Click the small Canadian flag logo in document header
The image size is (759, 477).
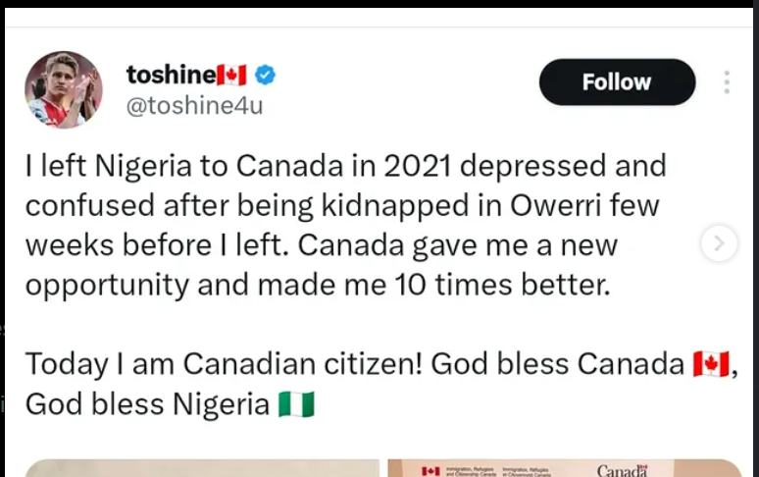430,471
